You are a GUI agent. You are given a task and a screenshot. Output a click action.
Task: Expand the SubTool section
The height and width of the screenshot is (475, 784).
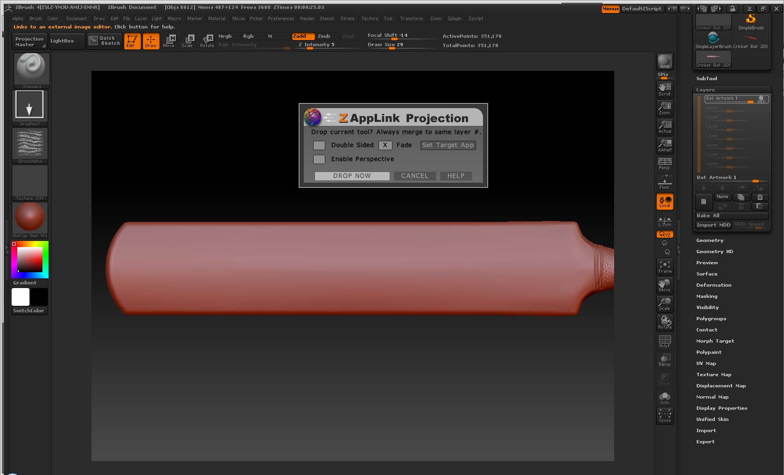click(707, 79)
